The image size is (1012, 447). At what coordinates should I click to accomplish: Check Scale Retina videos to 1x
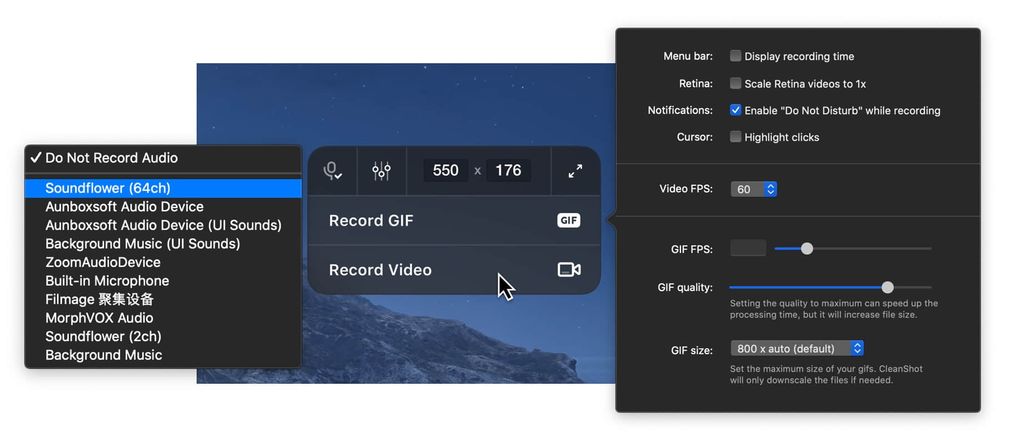click(735, 83)
